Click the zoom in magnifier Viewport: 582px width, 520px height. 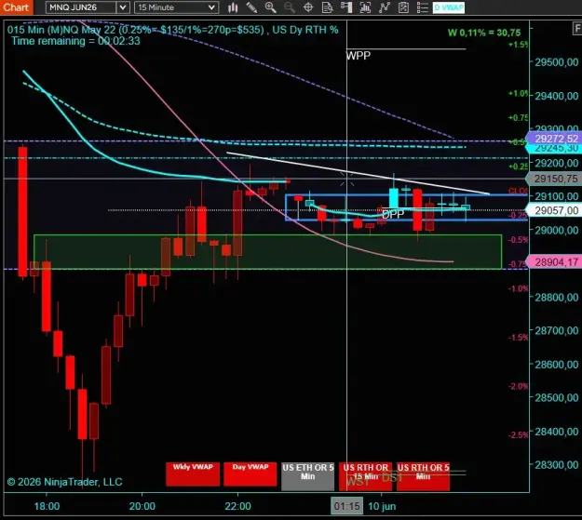pos(270,7)
